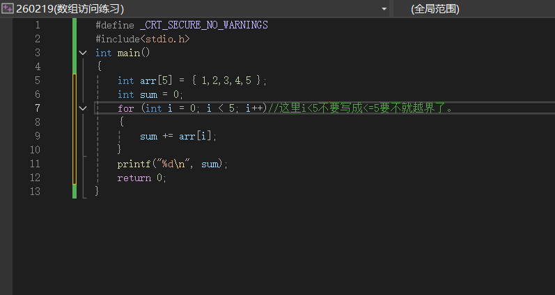
Task: Click line number 13 in the gutter
Action: pos(35,192)
